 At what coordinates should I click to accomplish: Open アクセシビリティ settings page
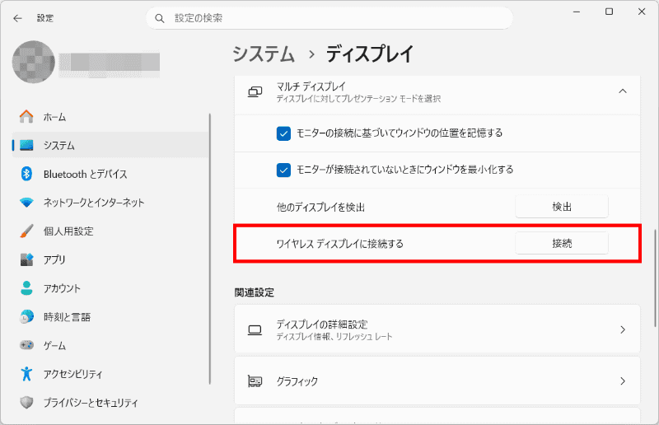110,374
